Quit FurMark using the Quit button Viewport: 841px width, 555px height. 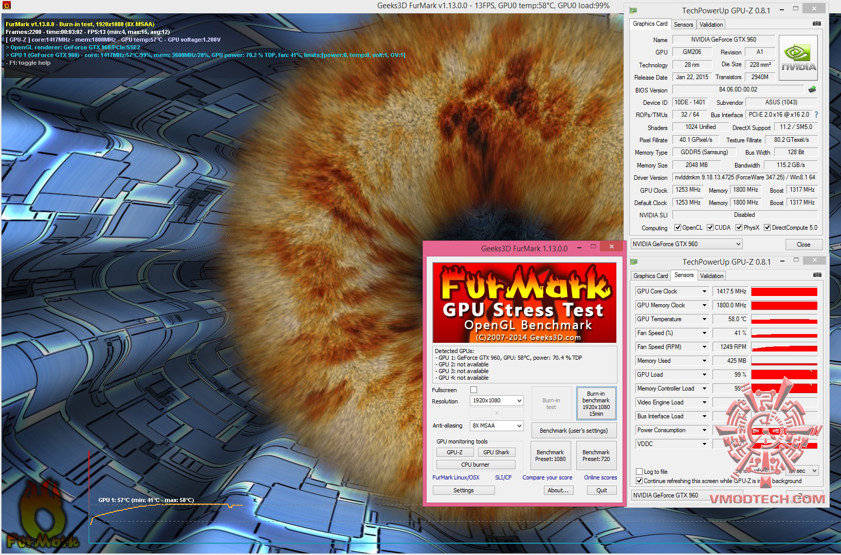pos(602,490)
